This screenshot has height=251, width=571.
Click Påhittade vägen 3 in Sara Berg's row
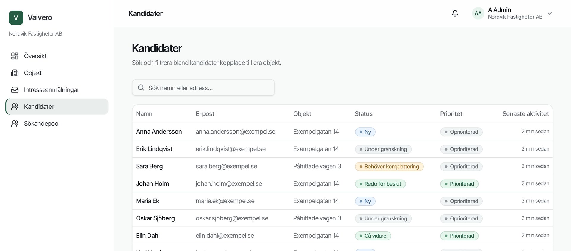click(x=317, y=166)
